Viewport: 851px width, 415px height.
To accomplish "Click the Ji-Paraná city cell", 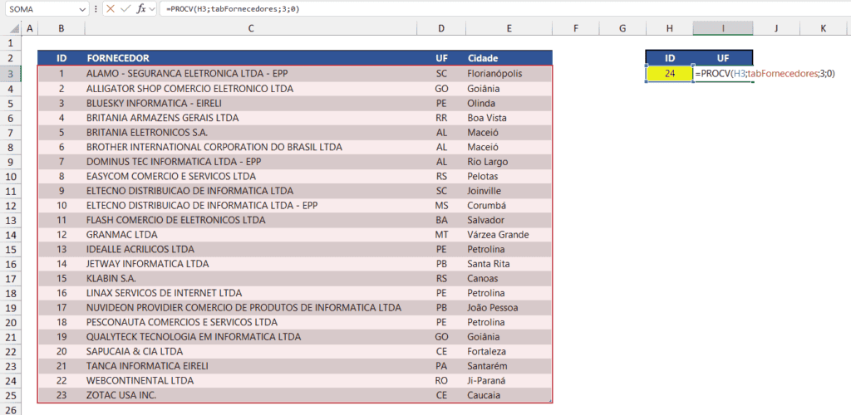I will click(508, 381).
